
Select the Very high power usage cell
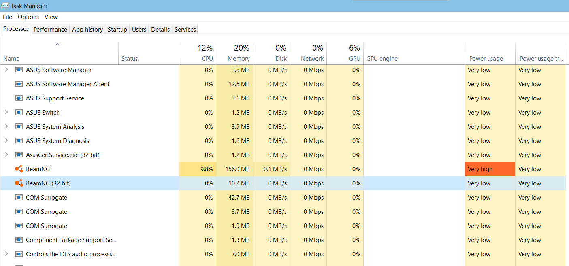[490, 169]
